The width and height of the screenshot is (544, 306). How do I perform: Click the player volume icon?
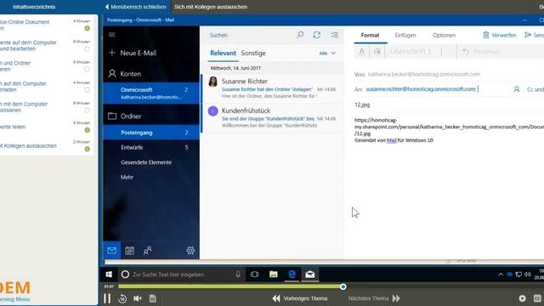click(x=138, y=298)
